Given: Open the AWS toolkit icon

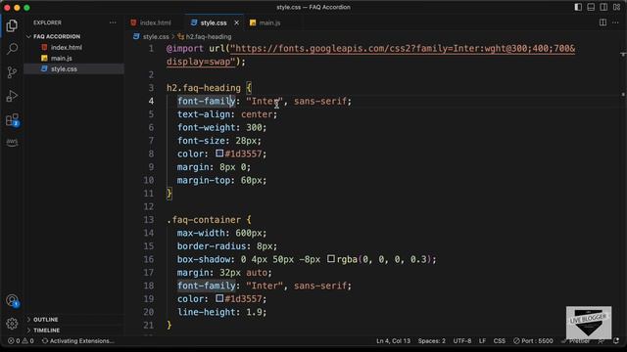Looking at the screenshot, I should pos(12,142).
